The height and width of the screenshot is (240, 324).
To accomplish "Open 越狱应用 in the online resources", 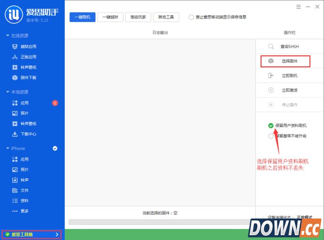I will pyautogui.click(x=28, y=46).
